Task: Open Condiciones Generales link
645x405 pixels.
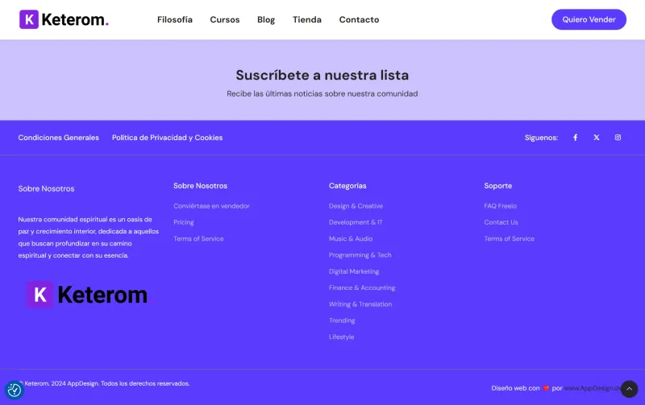Action: coord(58,138)
